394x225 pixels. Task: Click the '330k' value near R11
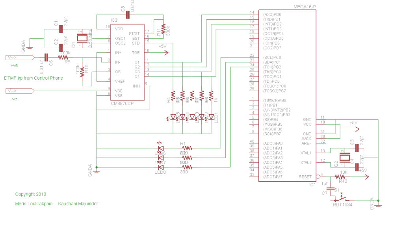[x=168, y=31]
